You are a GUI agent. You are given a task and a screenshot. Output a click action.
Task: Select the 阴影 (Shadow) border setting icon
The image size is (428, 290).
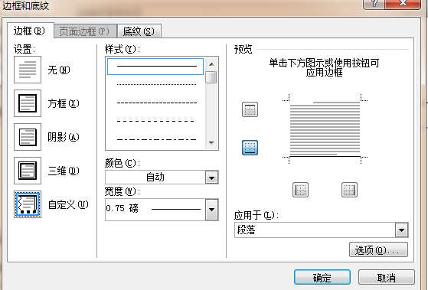point(28,137)
